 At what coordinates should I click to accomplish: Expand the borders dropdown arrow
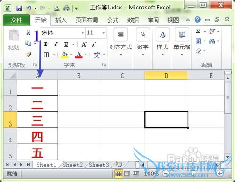pos(54,55)
